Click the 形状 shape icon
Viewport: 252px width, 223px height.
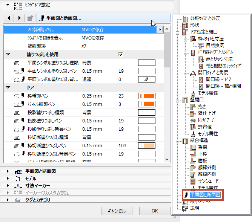click(185, 25)
